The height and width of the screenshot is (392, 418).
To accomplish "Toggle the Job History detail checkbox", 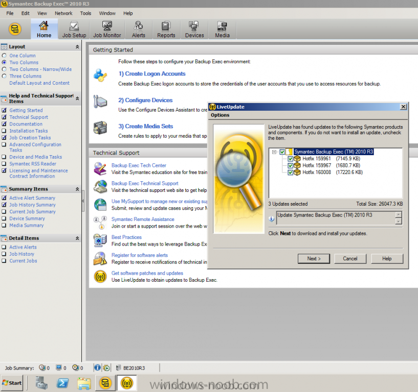I will tap(4, 254).
